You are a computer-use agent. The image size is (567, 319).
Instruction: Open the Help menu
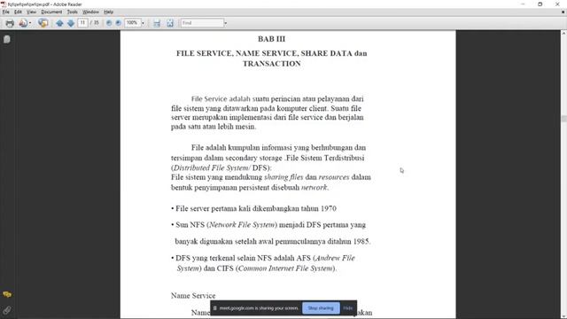tap(108, 12)
